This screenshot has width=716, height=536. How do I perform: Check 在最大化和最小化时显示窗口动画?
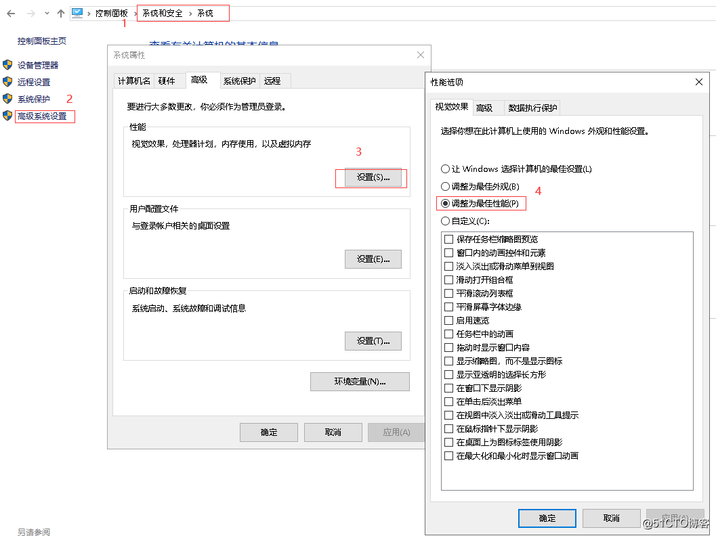point(449,456)
